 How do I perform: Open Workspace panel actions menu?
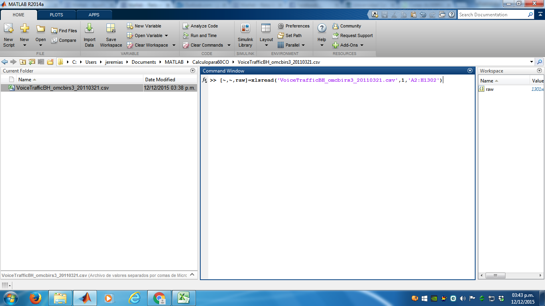(x=540, y=71)
